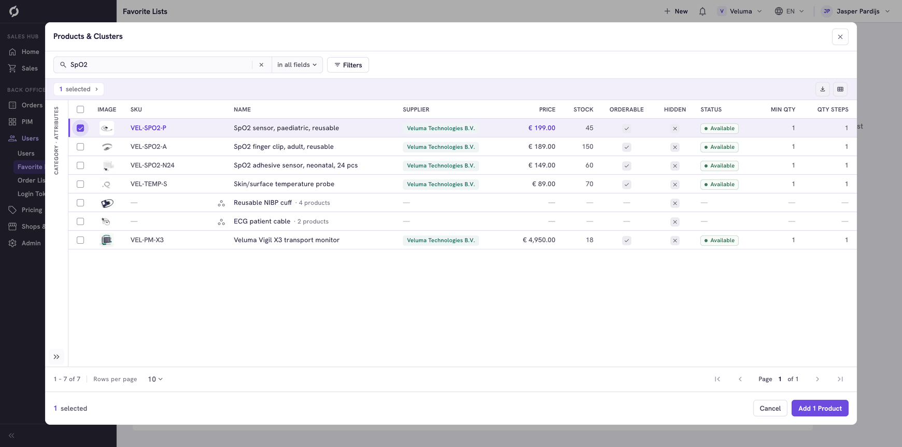Check the VEL-SPO2-N24 row checkbox
This screenshot has height=447, width=902.
point(80,165)
